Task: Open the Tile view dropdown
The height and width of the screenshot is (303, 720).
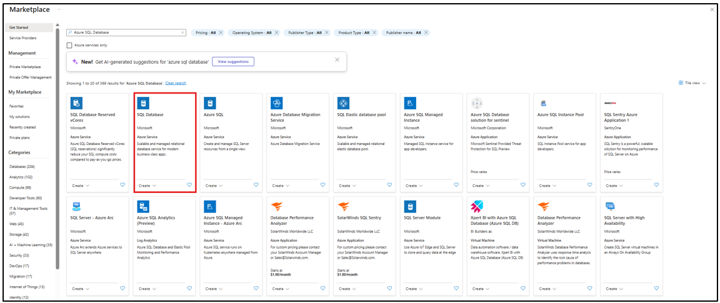Action: [692, 82]
